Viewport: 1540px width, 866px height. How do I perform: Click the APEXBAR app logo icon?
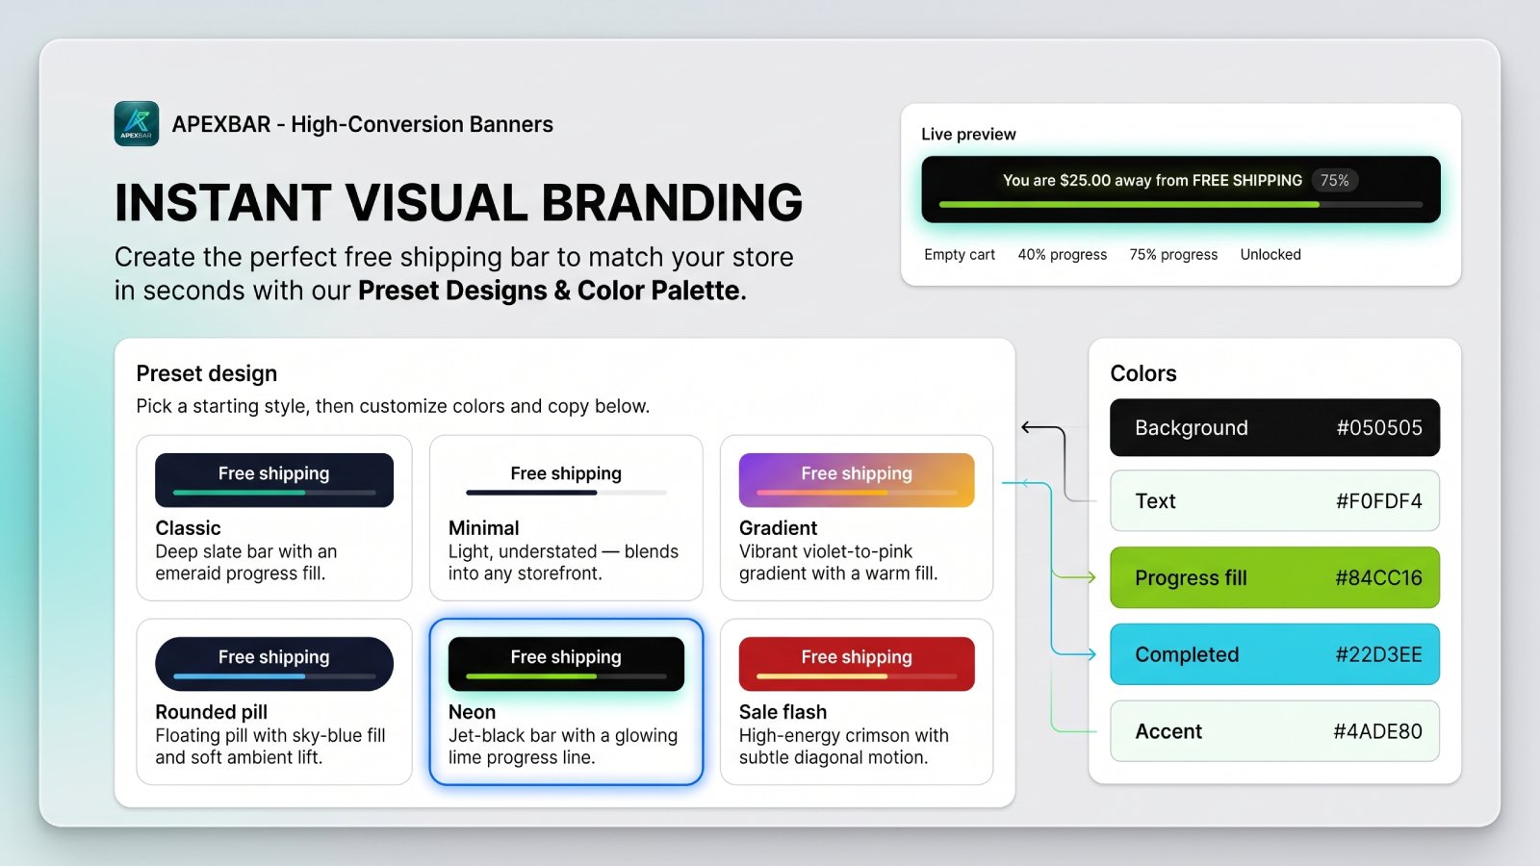point(137,124)
